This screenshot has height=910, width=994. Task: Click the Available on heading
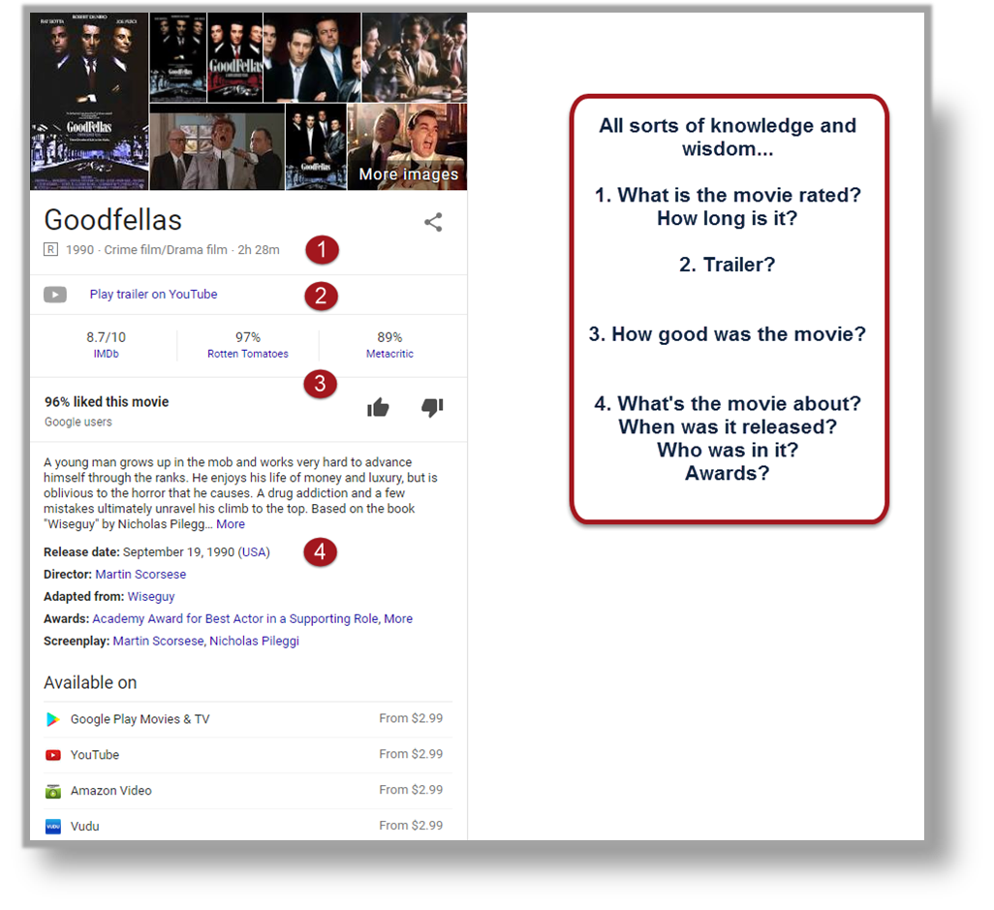tap(90, 683)
